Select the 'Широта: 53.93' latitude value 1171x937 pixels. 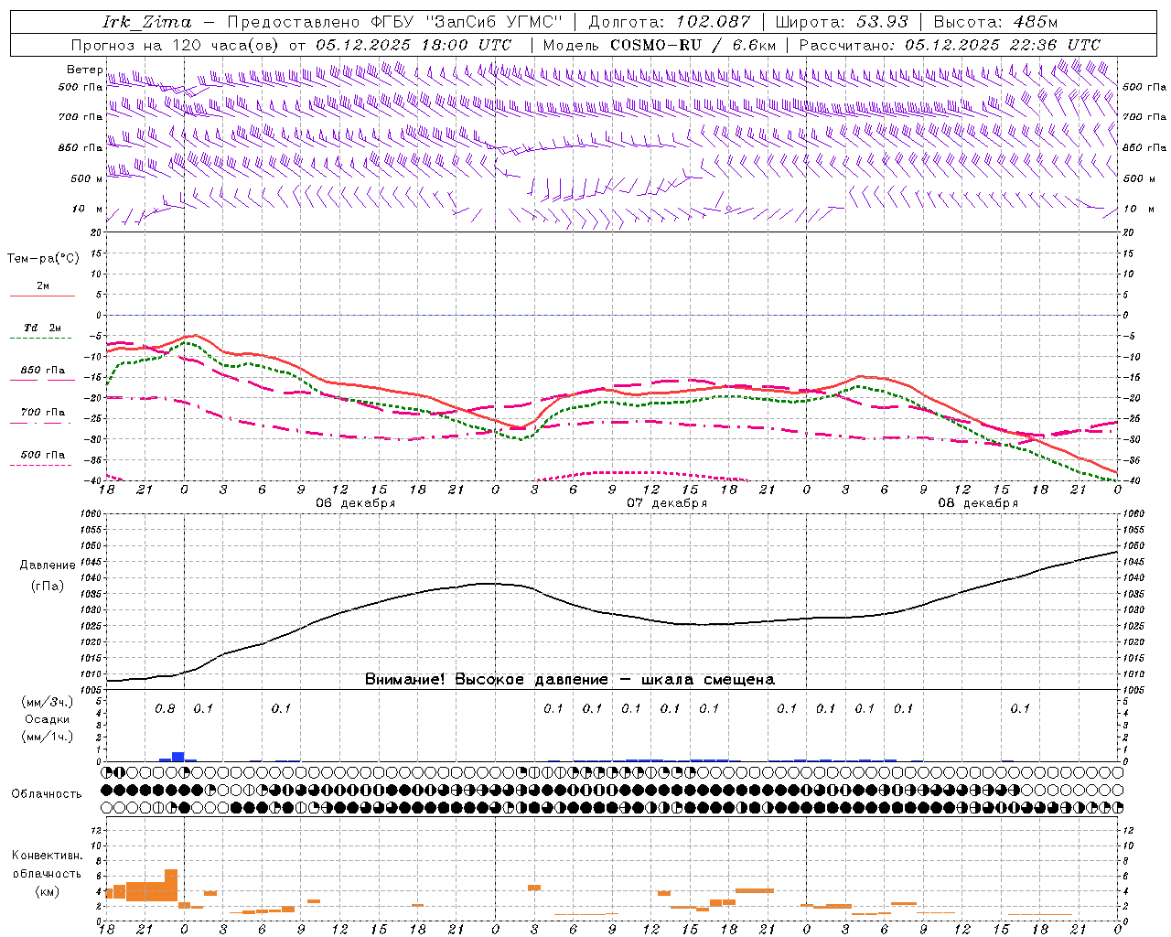tap(842, 22)
